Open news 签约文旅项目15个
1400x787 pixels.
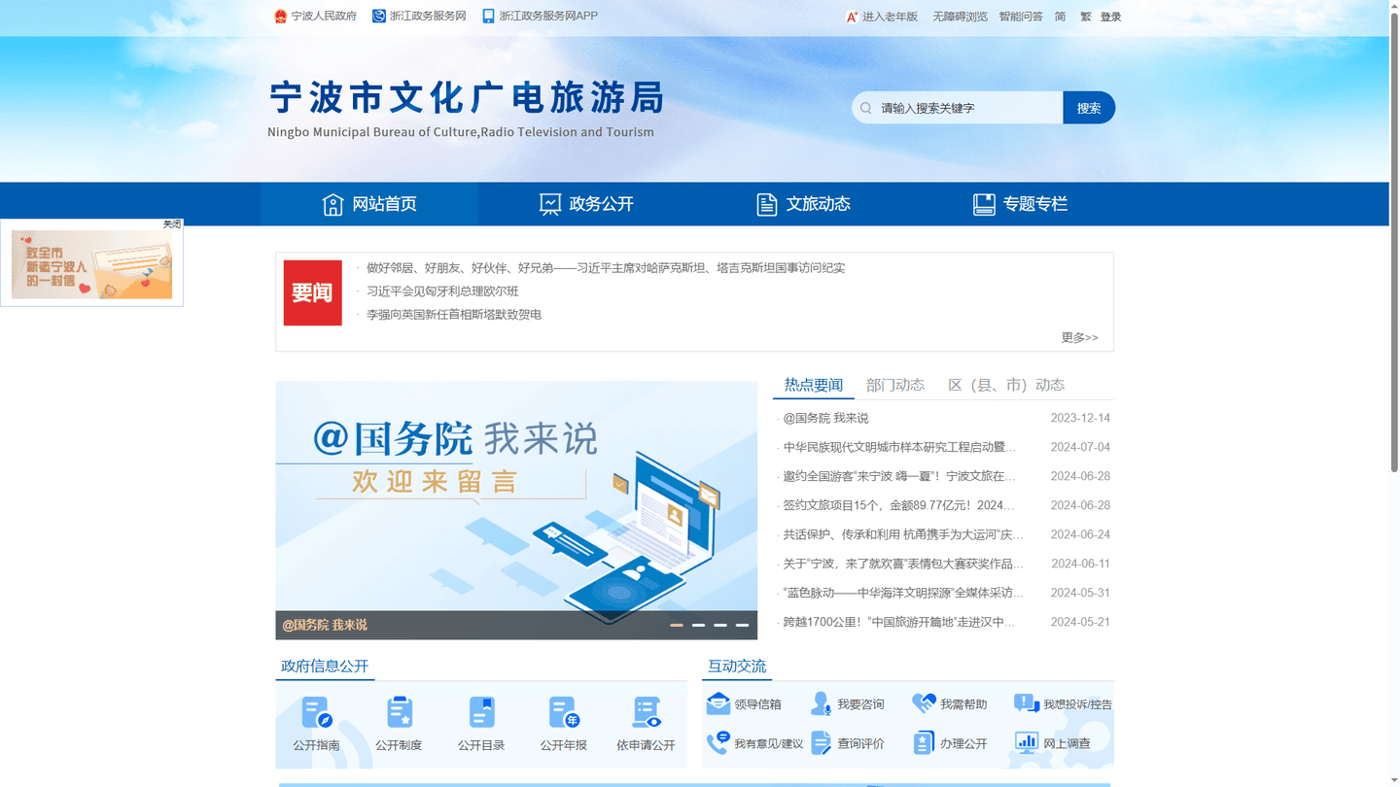(x=899, y=505)
